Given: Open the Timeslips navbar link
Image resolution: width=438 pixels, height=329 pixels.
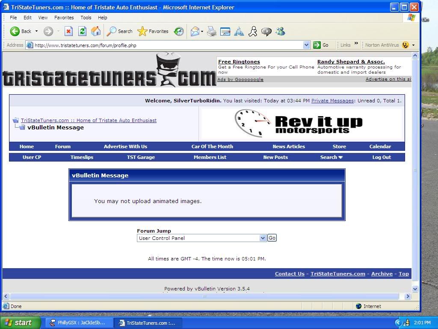Looking at the screenshot, I should [82, 157].
